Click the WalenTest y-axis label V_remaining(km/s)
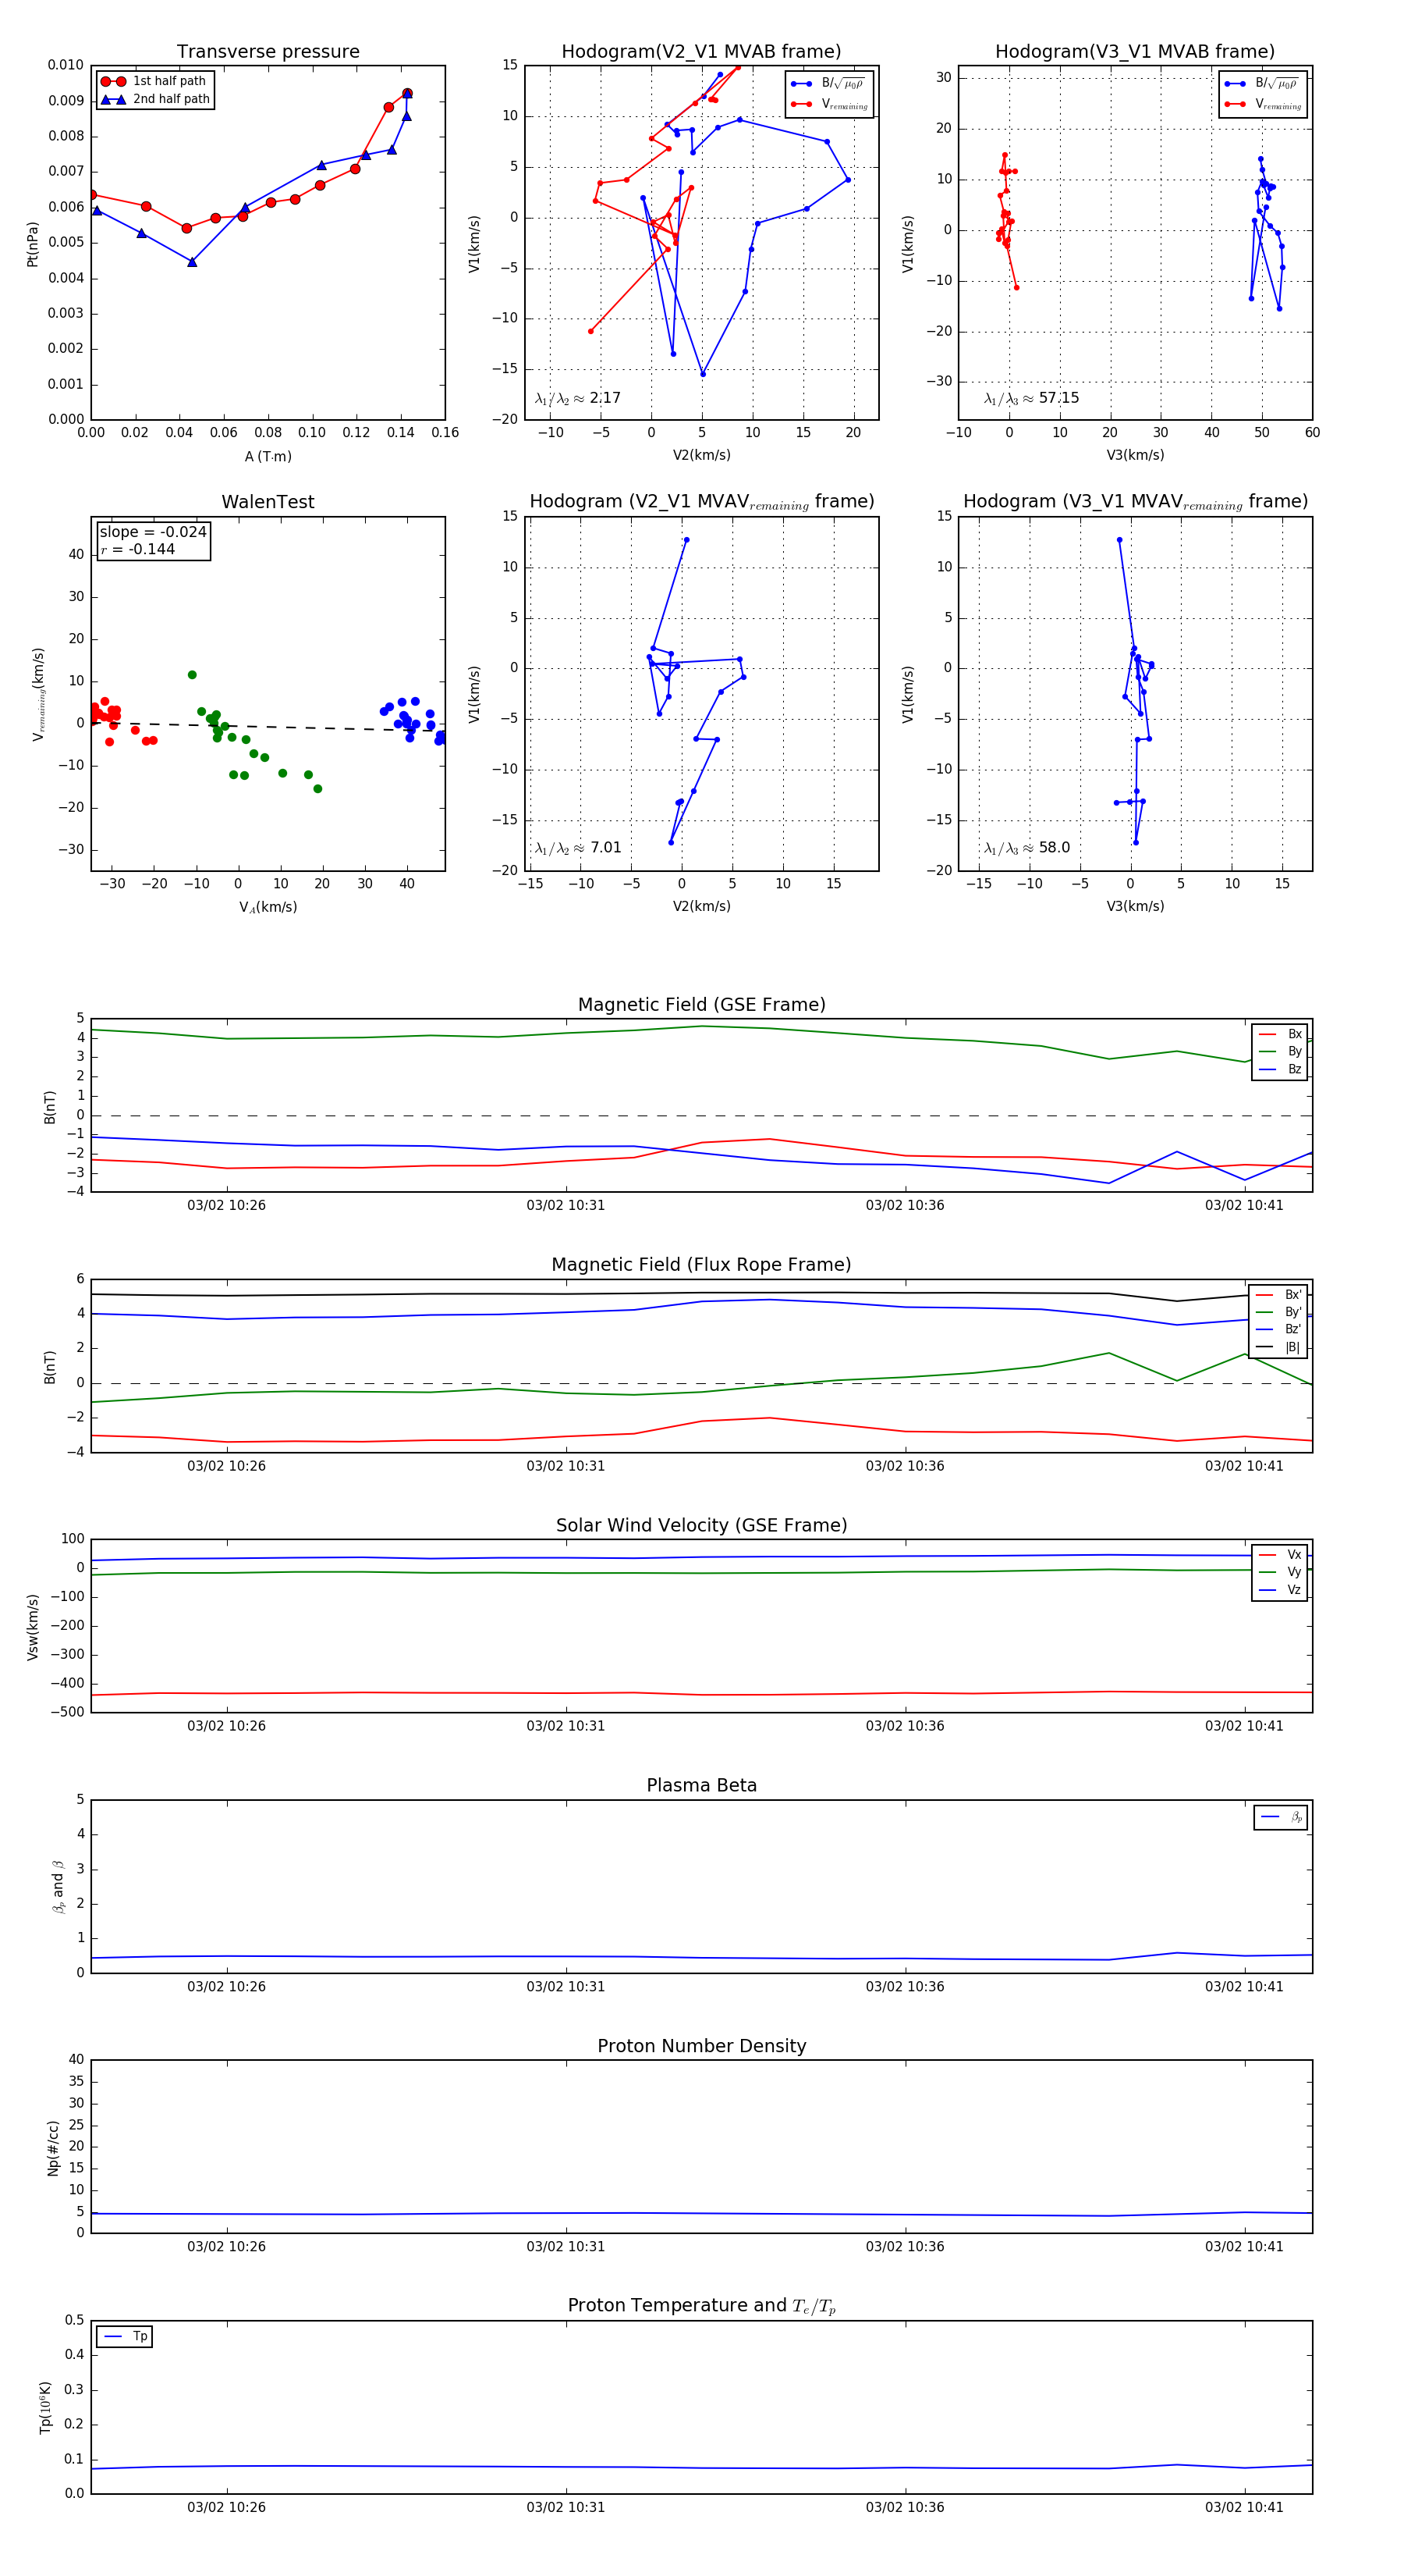This screenshot has width=1404, height=2576. tap(38, 694)
